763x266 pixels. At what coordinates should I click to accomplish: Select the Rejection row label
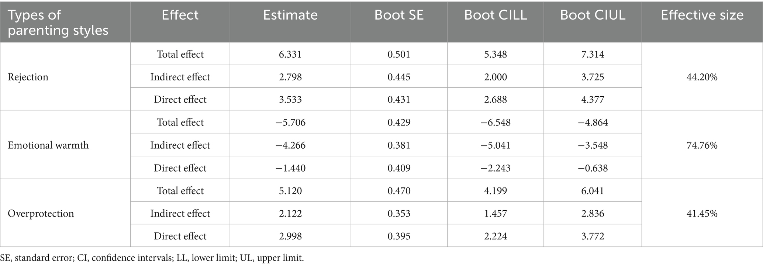tap(28, 77)
